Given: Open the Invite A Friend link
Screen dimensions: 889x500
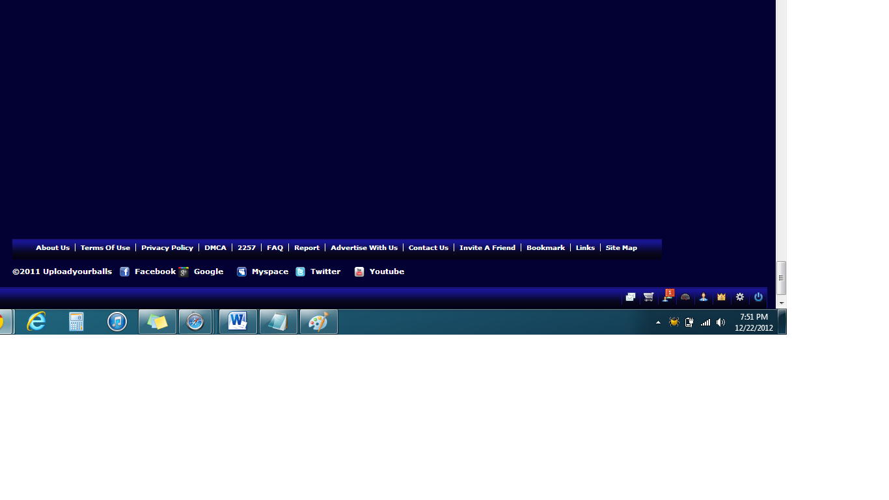Looking at the screenshot, I should [487, 248].
